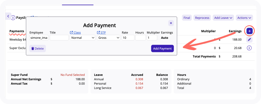261x104 pixels.
Task: Click the Final button
Action: [187, 18]
